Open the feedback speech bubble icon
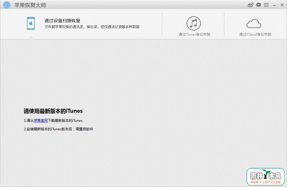 258,5
